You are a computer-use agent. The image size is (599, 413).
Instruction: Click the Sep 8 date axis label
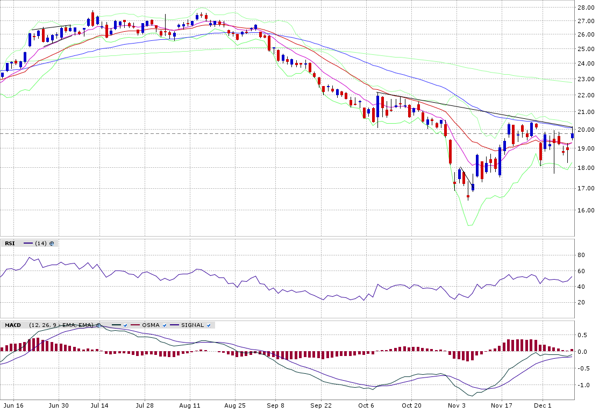coord(275,405)
